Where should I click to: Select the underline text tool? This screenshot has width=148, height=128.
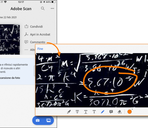click(x=86, y=112)
